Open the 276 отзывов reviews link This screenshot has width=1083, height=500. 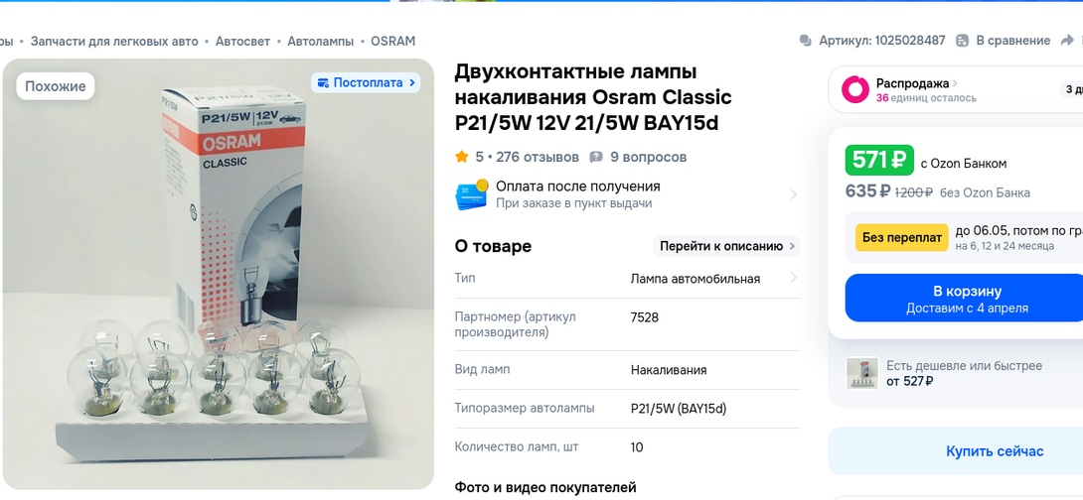click(x=538, y=157)
